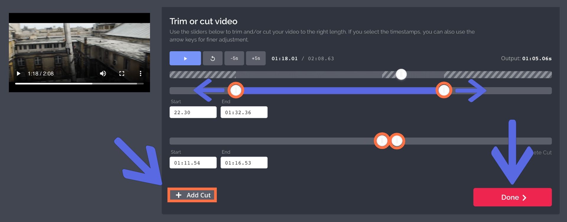Click the blue play button in trim panel
This screenshot has width=567, height=222.
tap(185, 58)
